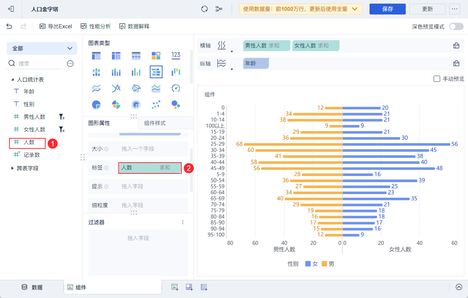Select the bubble chart type

[x=176, y=105]
